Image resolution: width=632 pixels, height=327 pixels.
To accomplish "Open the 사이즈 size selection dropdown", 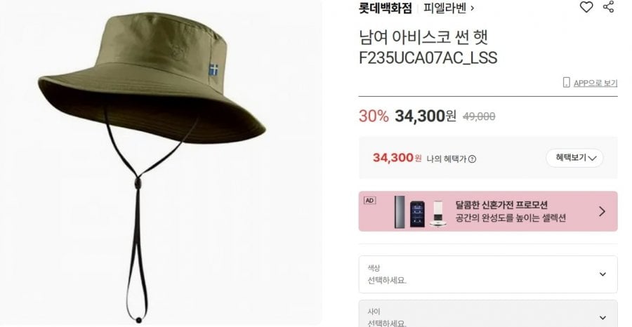I will tap(488, 314).
